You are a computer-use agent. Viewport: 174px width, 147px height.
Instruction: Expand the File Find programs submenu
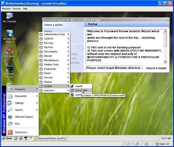(x=54, y=47)
